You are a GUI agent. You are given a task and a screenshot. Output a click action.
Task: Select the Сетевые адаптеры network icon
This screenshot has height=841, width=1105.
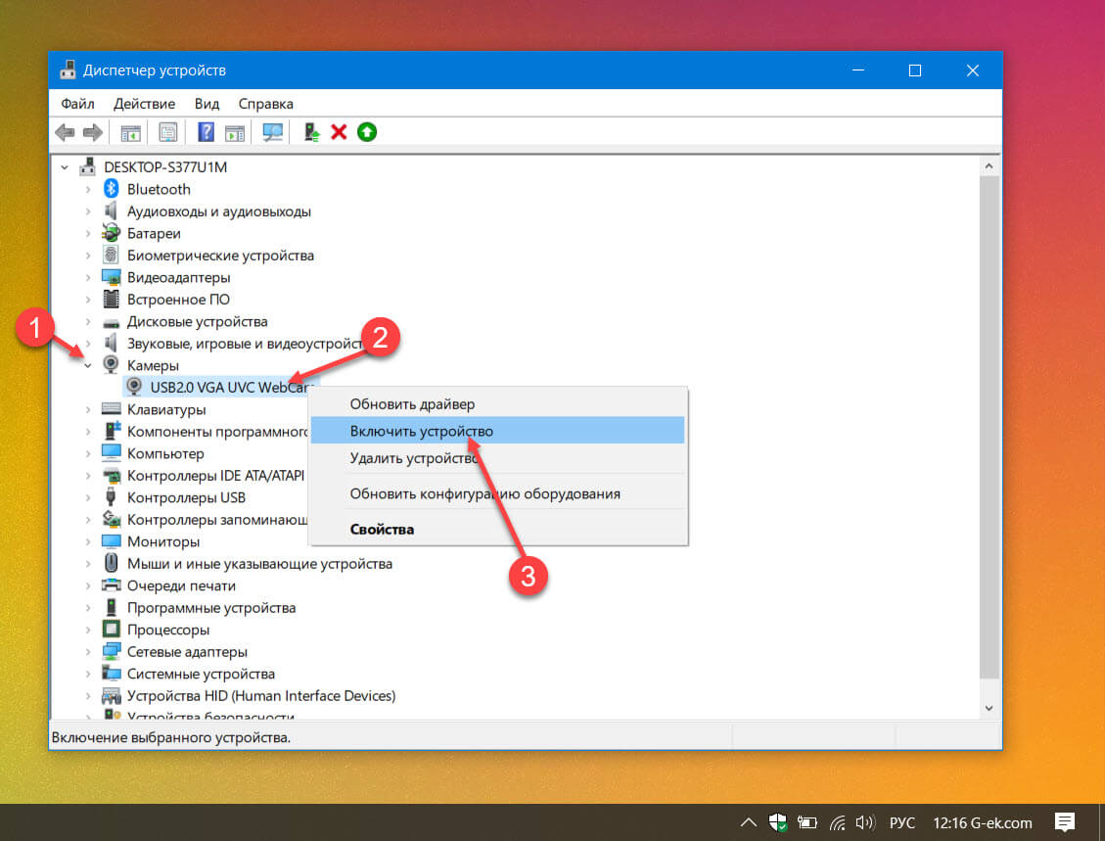(x=111, y=651)
